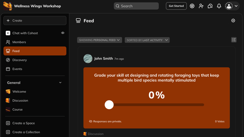Toggle the eye icon beside Chat with Cohost
Viewport: 244px width, 137px height.
(63, 33)
